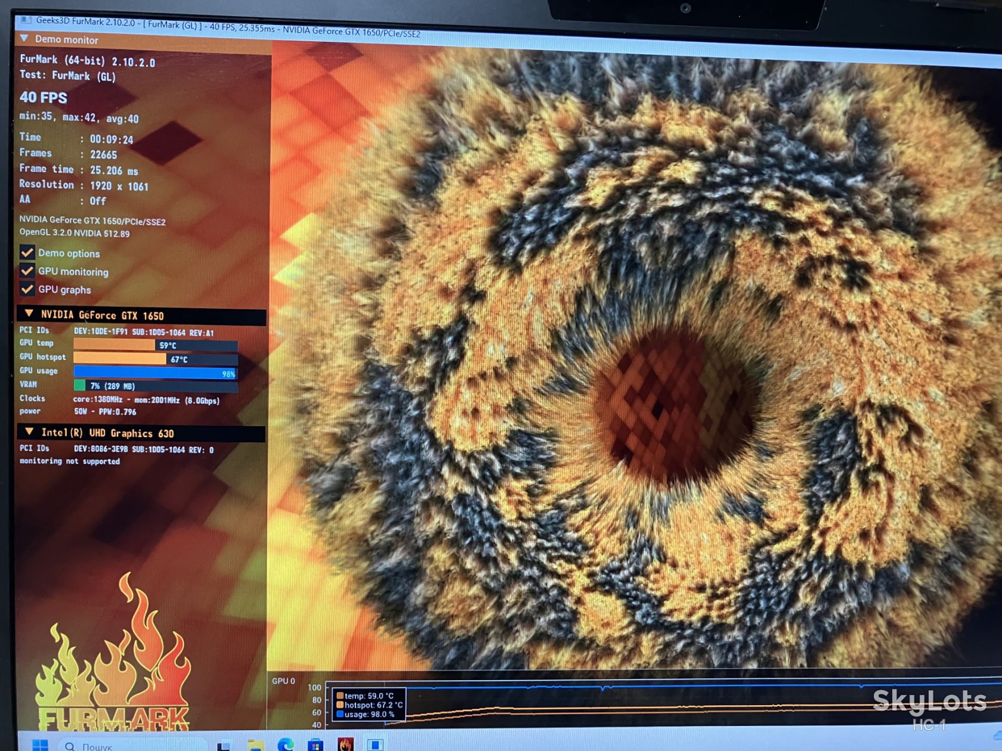Click the blue window icon on taskbar
This screenshot has height=751, width=1002.
pos(375,744)
